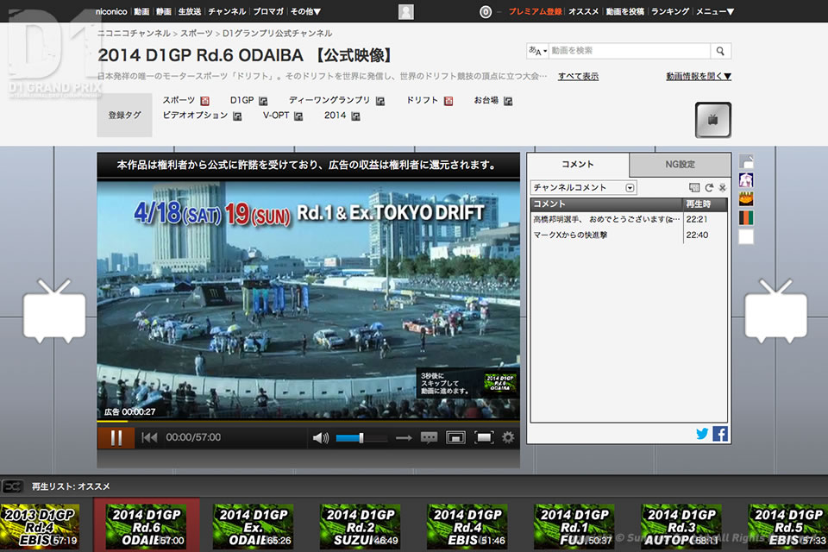
Task: Go to the niconico home logo
Action: tap(111, 11)
